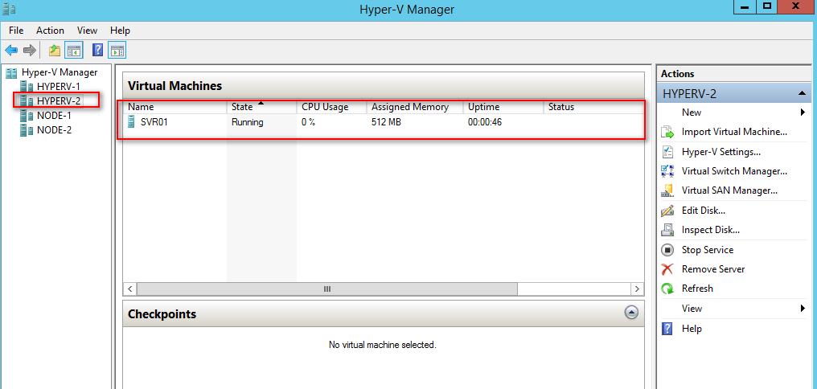Screen dimensions: 817x389
Task: Click the Up one level folder icon
Action: pos(54,51)
